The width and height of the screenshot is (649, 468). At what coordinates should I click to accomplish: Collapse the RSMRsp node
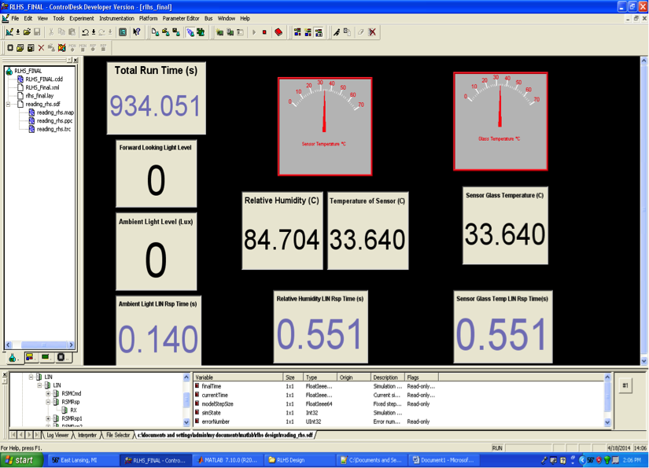pyautogui.click(x=48, y=402)
